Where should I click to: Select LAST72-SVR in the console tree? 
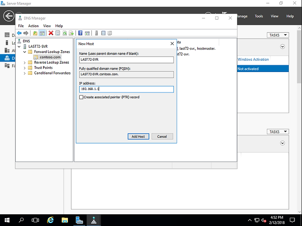coord(38,46)
